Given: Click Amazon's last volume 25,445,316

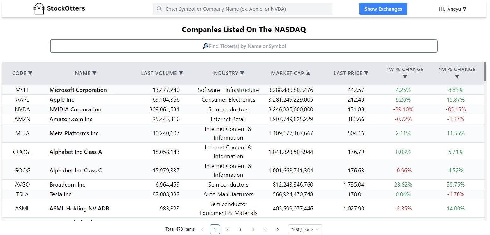Looking at the screenshot, I should click(x=166, y=119).
